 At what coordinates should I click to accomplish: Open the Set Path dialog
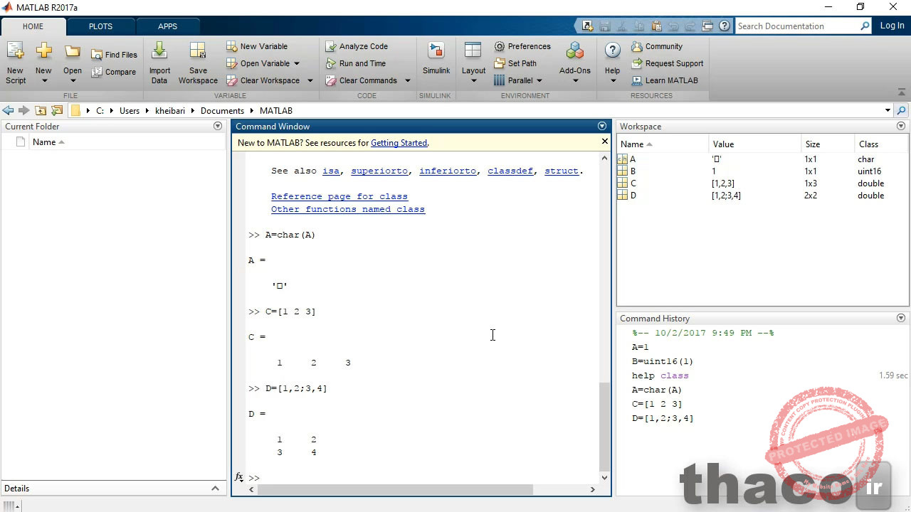516,63
